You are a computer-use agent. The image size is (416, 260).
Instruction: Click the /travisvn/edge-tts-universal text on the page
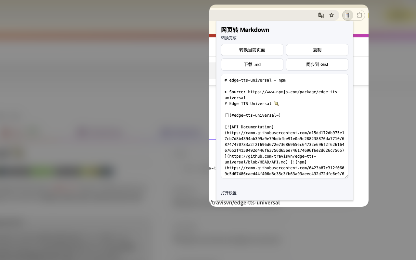coord(245,202)
